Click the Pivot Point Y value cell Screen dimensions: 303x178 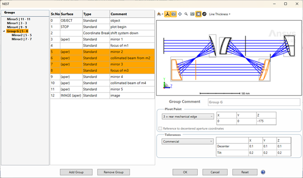point(246,121)
